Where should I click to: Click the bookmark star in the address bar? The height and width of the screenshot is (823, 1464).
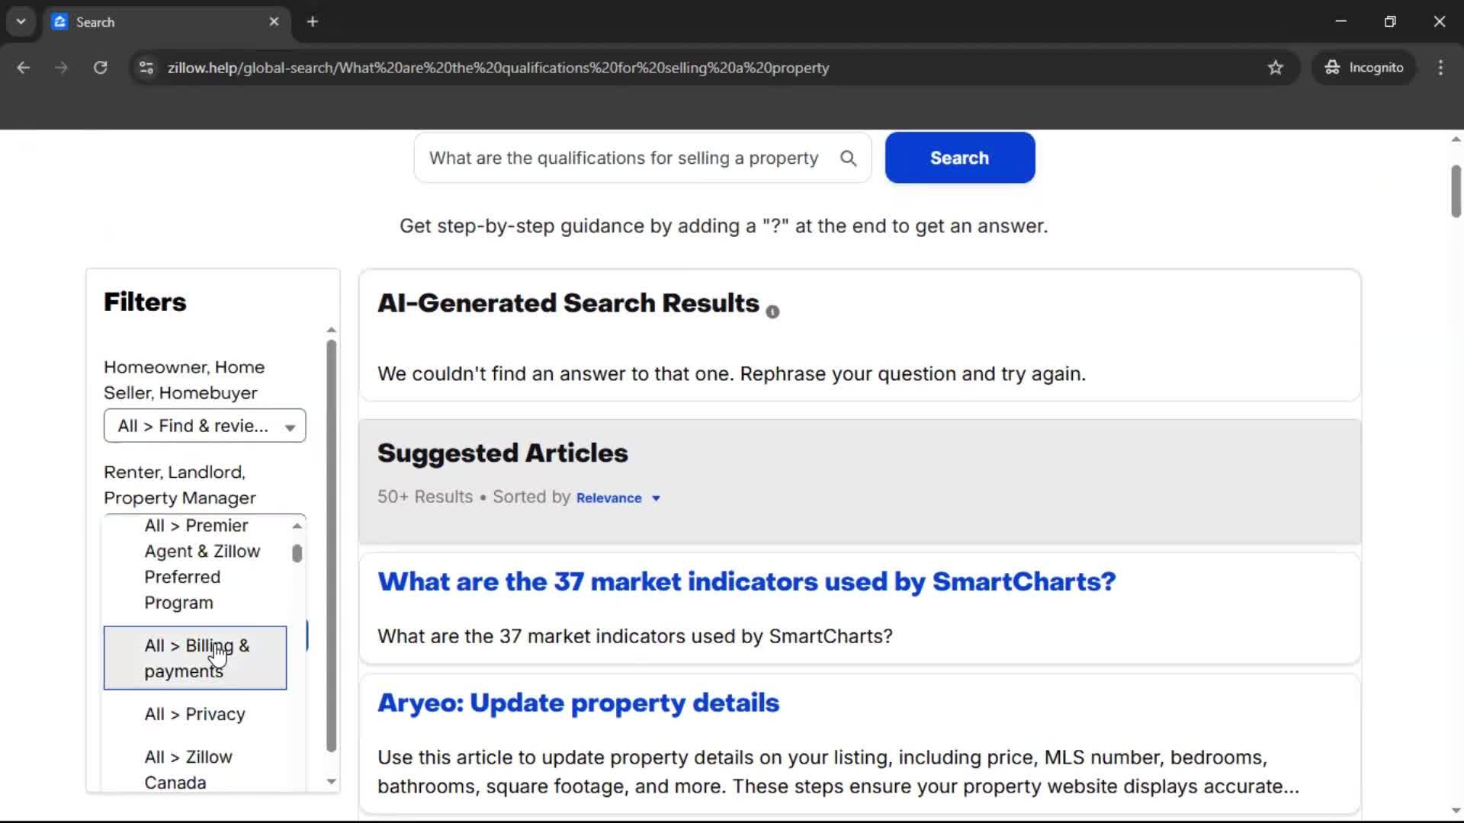pyautogui.click(x=1276, y=67)
